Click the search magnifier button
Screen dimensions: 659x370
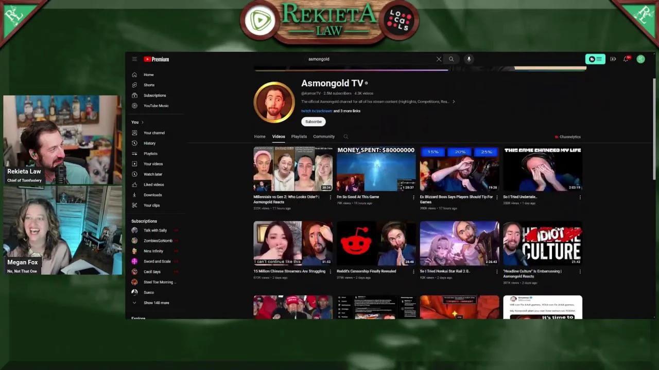[x=451, y=59]
